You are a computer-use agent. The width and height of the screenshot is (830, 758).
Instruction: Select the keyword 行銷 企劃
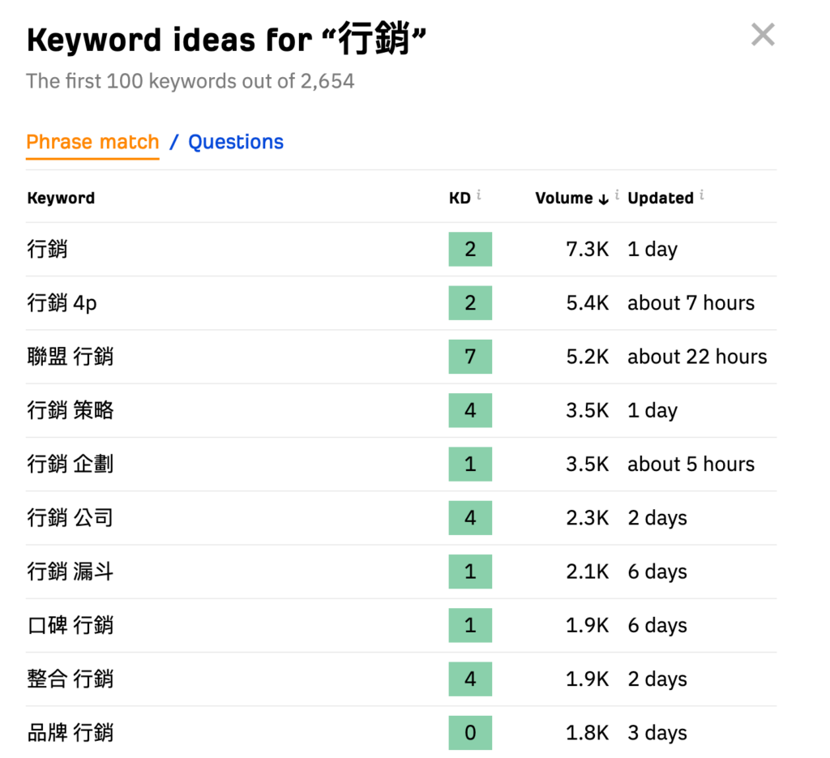point(71,465)
